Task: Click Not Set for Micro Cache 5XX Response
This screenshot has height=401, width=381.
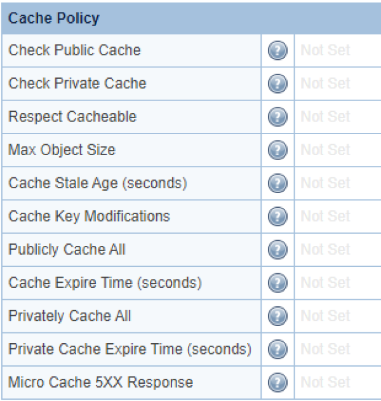Action: 325,383
